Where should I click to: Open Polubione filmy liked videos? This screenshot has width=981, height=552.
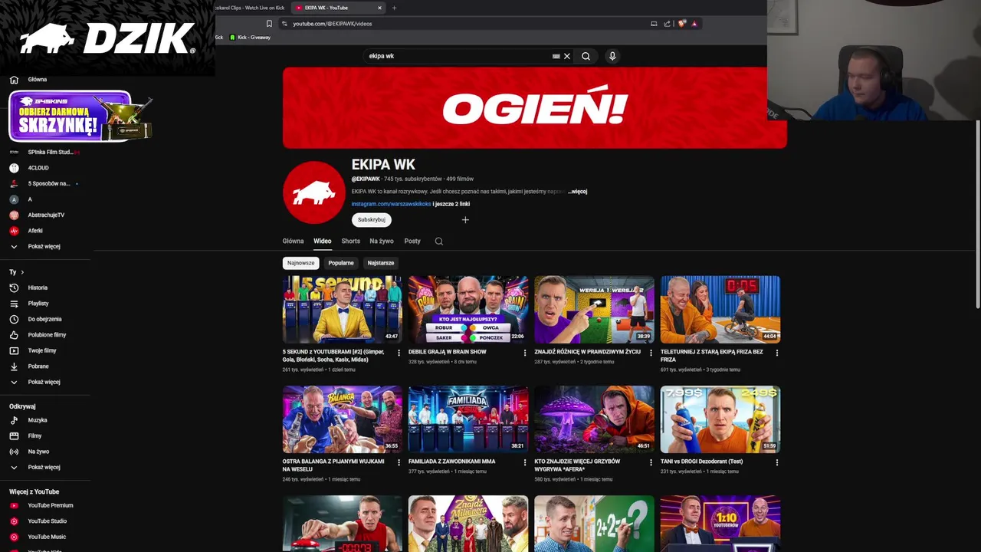tap(47, 335)
